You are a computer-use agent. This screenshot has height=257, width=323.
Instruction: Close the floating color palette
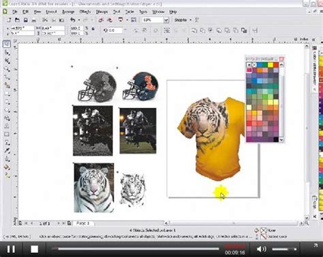tap(281, 59)
